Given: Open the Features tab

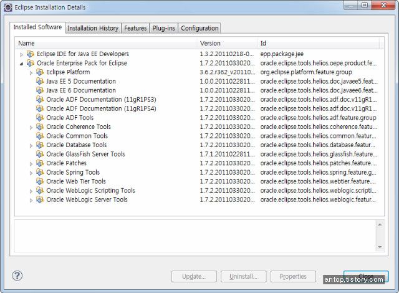Looking at the screenshot, I should tap(135, 28).
